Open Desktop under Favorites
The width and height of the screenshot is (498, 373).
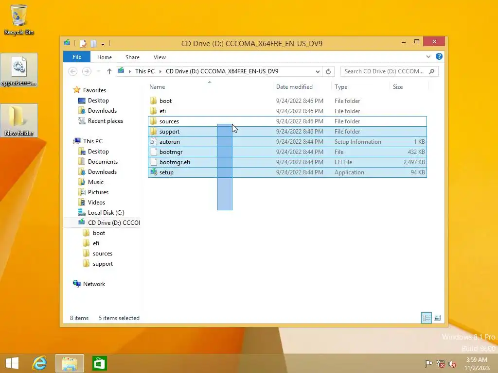(x=98, y=101)
